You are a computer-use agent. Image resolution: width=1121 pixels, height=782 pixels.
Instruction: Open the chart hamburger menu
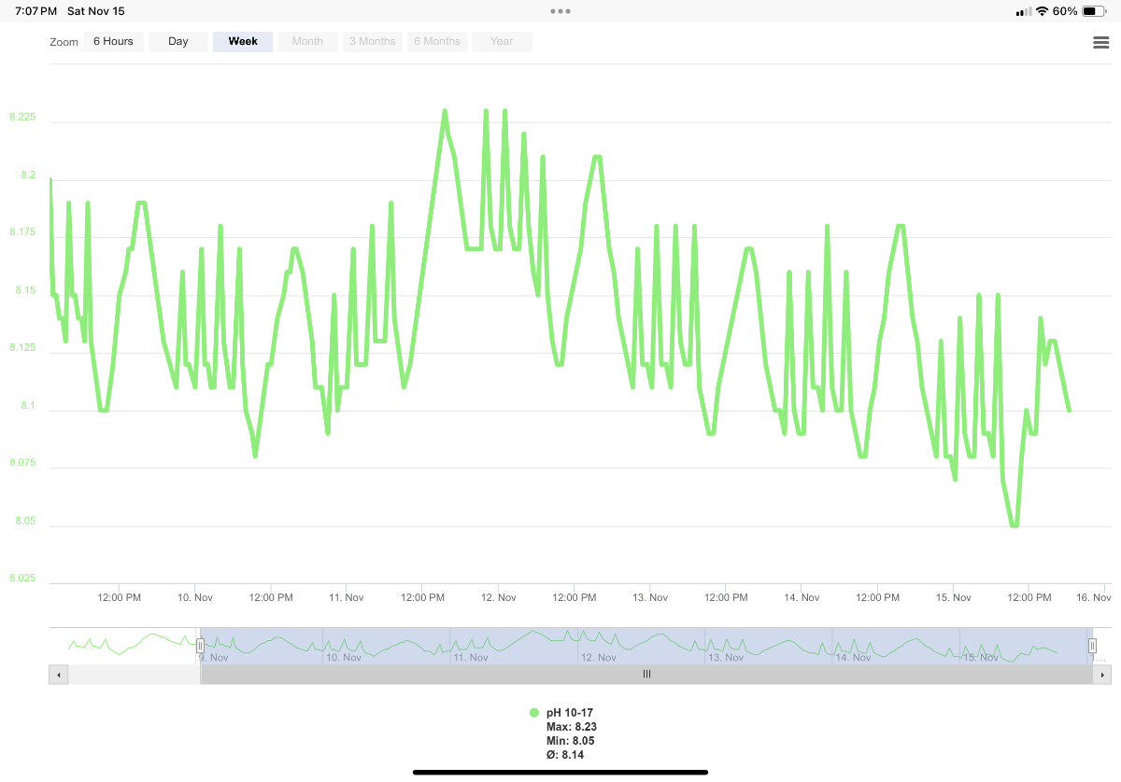1100,42
